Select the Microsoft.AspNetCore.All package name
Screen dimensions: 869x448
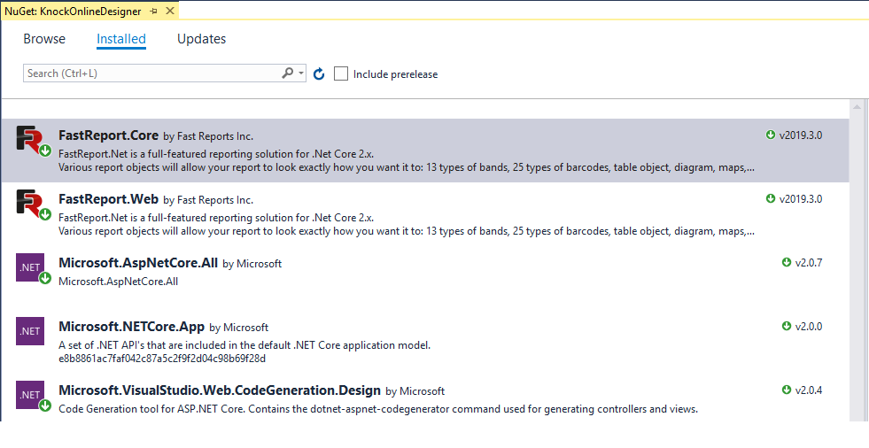[138, 263]
